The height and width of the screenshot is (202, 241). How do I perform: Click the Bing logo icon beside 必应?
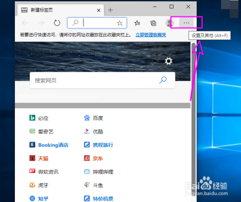point(32,118)
